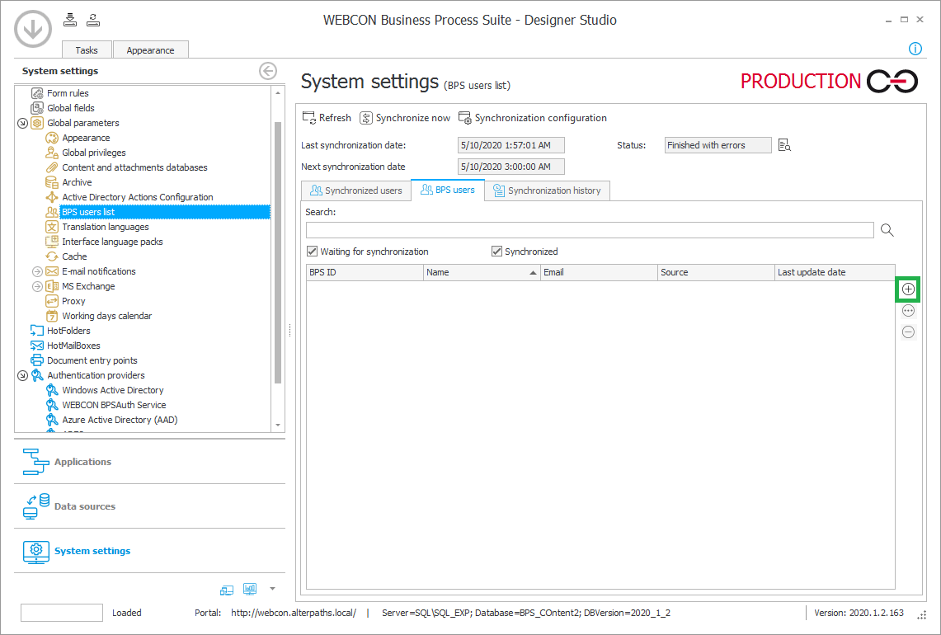Click the reload icon next to the save icon
This screenshot has height=635, width=941.
click(93, 19)
